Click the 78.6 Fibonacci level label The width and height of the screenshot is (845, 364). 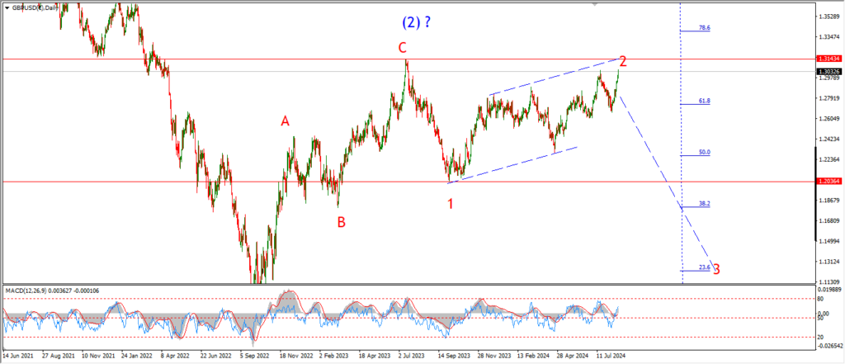(x=704, y=27)
